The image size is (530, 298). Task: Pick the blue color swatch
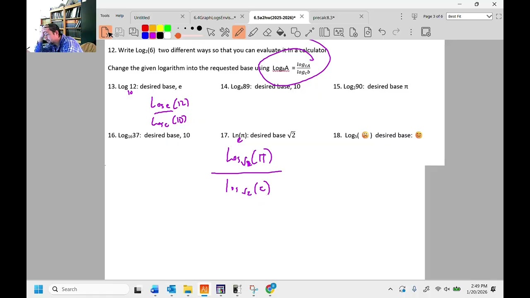click(x=145, y=36)
